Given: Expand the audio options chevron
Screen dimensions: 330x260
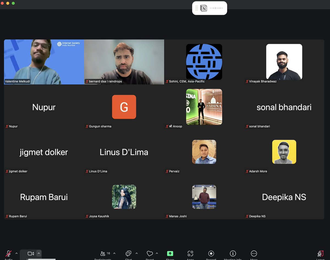Looking at the screenshot, I should pos(16,253).
